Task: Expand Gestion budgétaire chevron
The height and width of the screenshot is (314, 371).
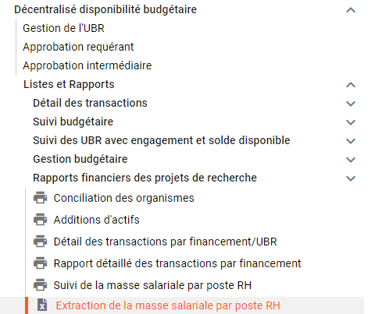Action: (x=351, y=160)
